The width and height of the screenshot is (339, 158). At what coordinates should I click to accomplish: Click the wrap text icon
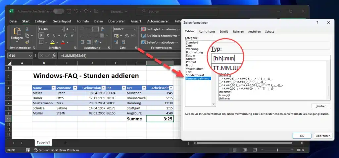coord(103,29)
